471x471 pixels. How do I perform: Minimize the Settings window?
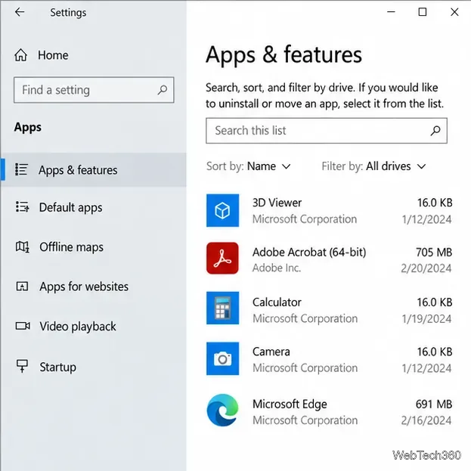(x=391, y=12)
